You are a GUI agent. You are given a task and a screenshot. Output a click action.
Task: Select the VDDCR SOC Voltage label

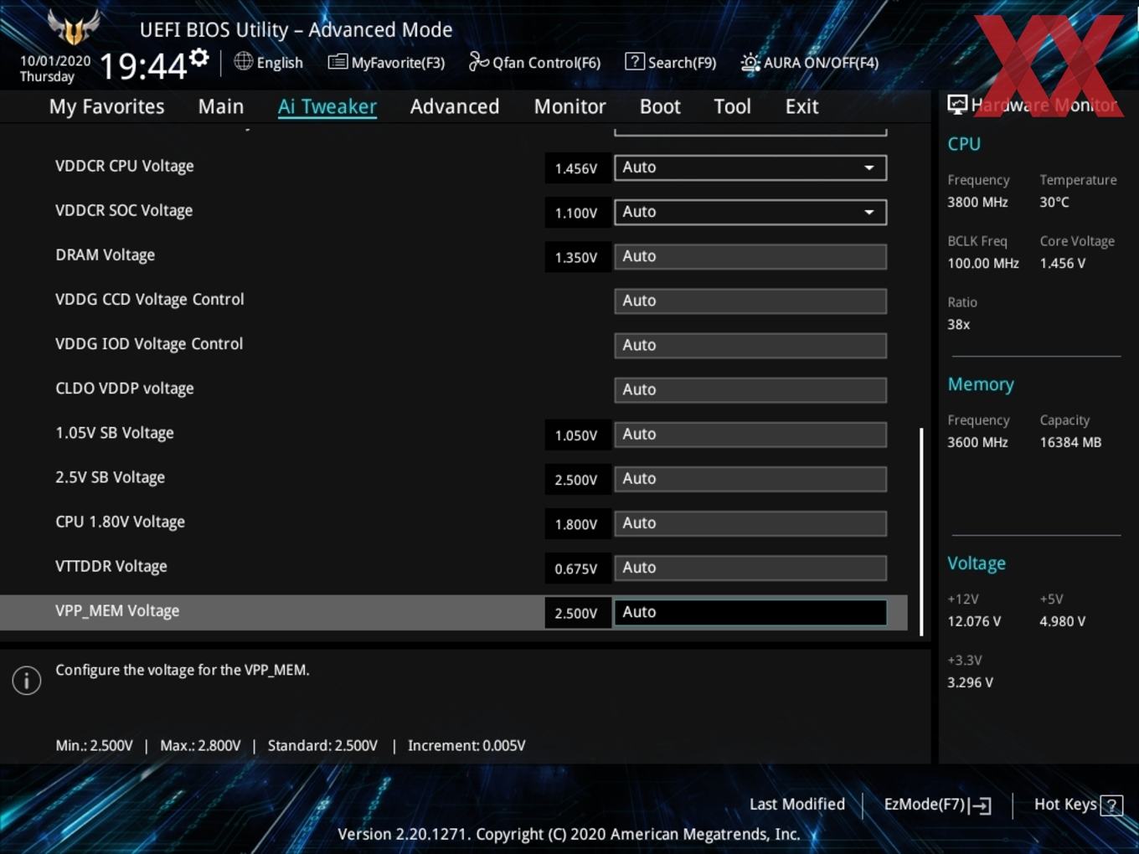click(124, 210)
